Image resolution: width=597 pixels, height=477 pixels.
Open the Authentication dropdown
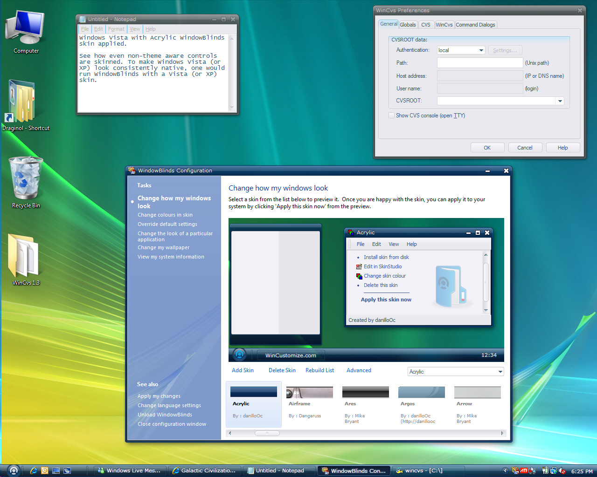click(481, 50)
